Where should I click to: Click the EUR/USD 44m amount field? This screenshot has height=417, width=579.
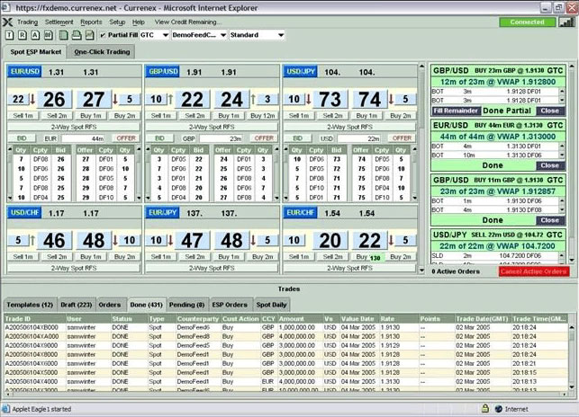click(x=84, y=138)
